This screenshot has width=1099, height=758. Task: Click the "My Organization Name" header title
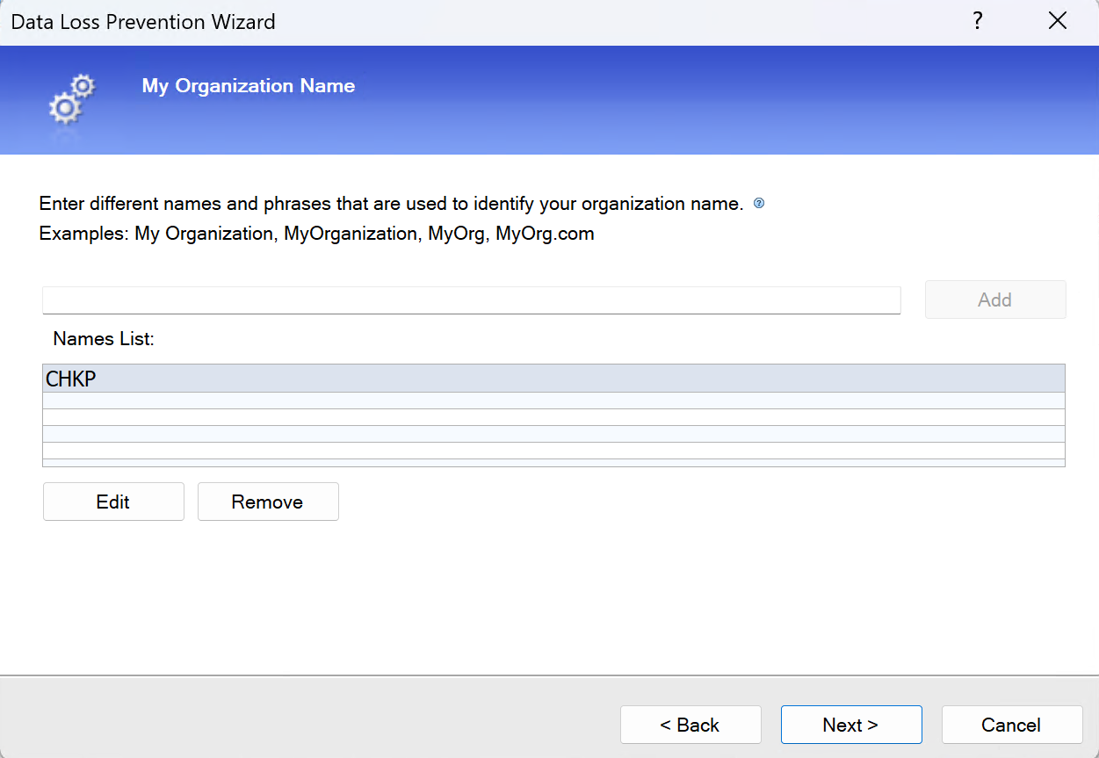tap(249, 86)
